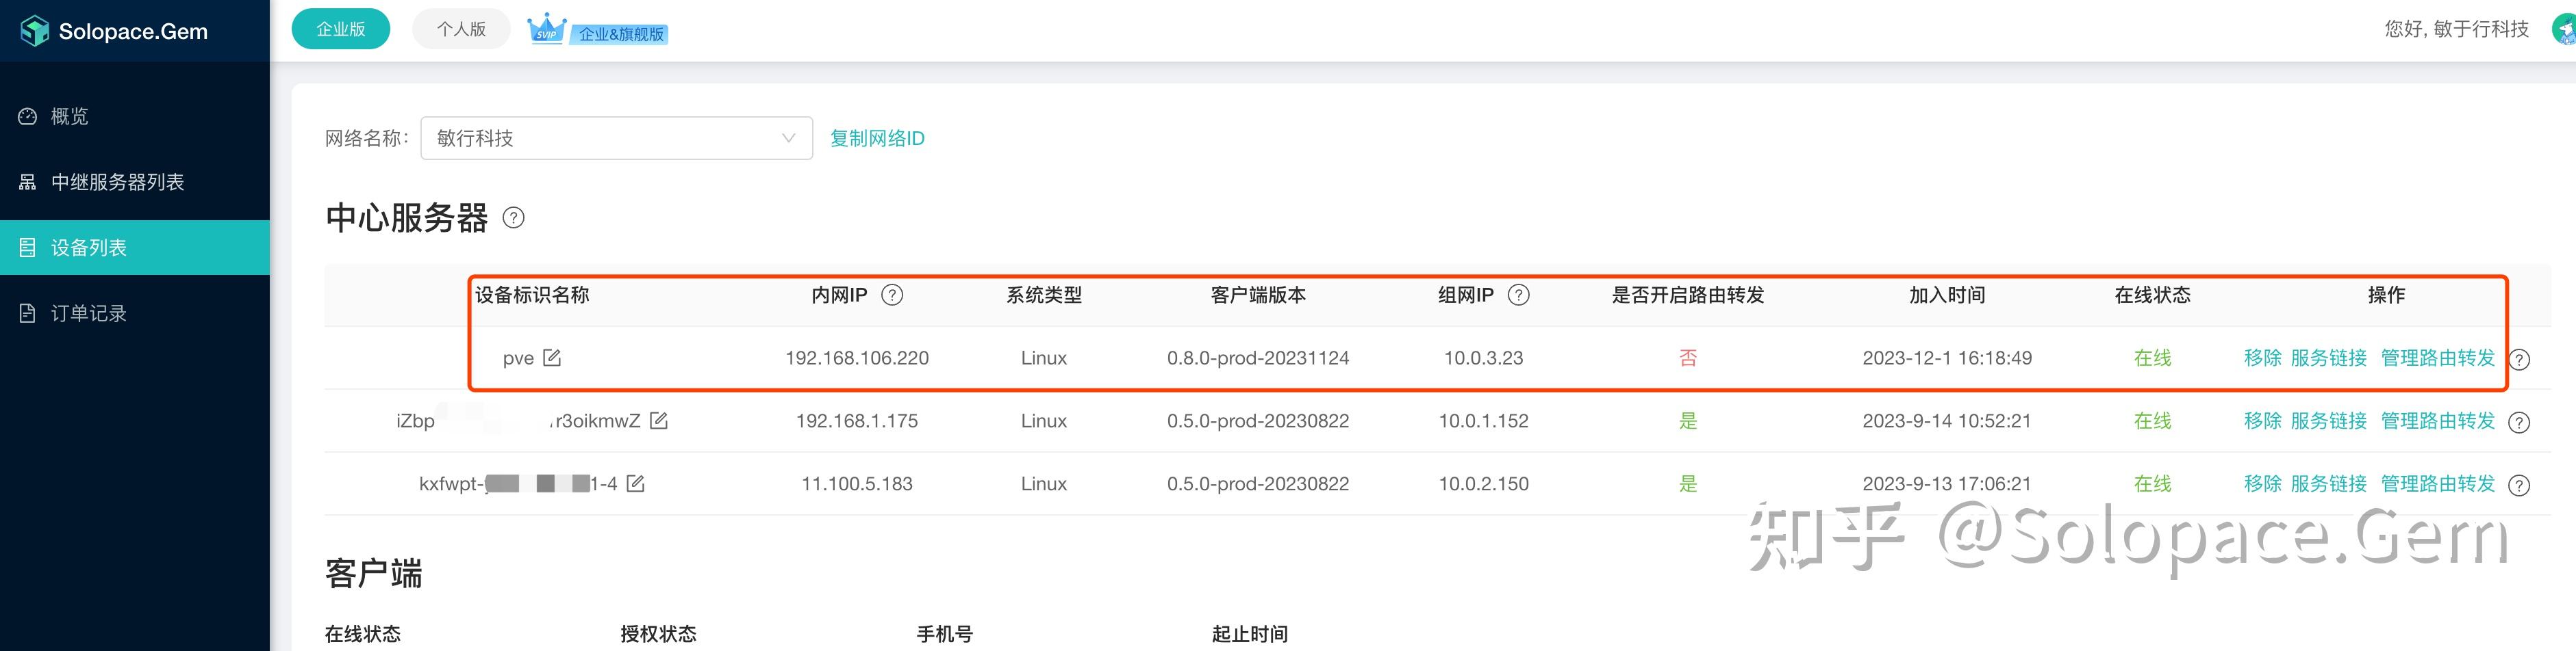This screenshot has height=651, width=2576.
Task: Expand the 敏行科技 network name dropdown
Action: pos(616,137)
